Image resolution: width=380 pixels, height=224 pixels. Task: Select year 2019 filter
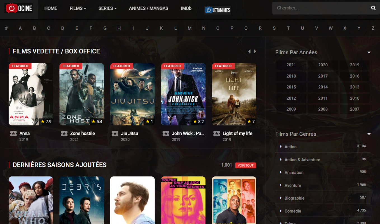(355, 65)
